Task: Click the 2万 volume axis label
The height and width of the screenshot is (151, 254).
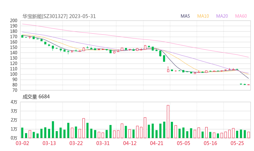Action: 14,120
